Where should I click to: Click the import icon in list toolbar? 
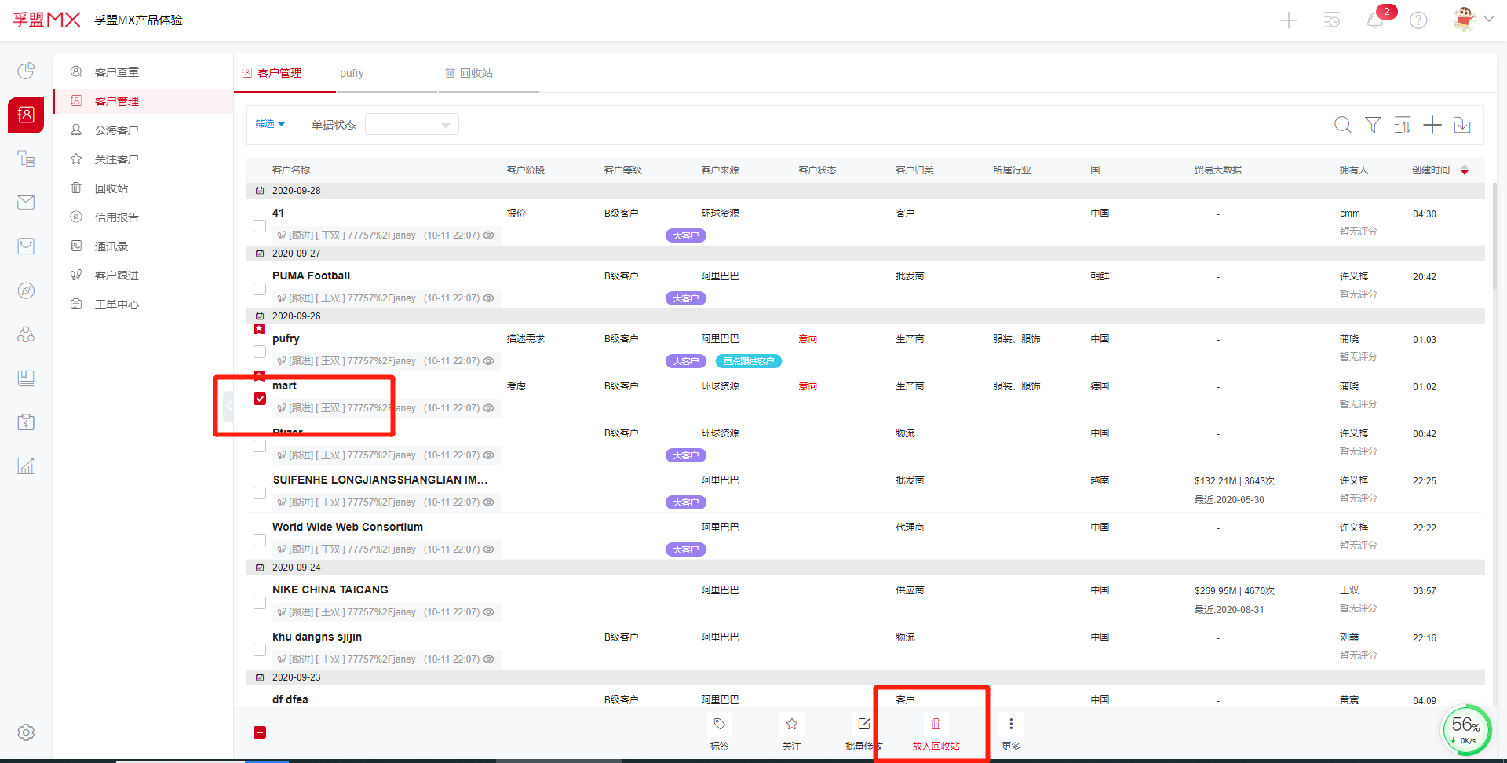click(x=1462, y=125)
